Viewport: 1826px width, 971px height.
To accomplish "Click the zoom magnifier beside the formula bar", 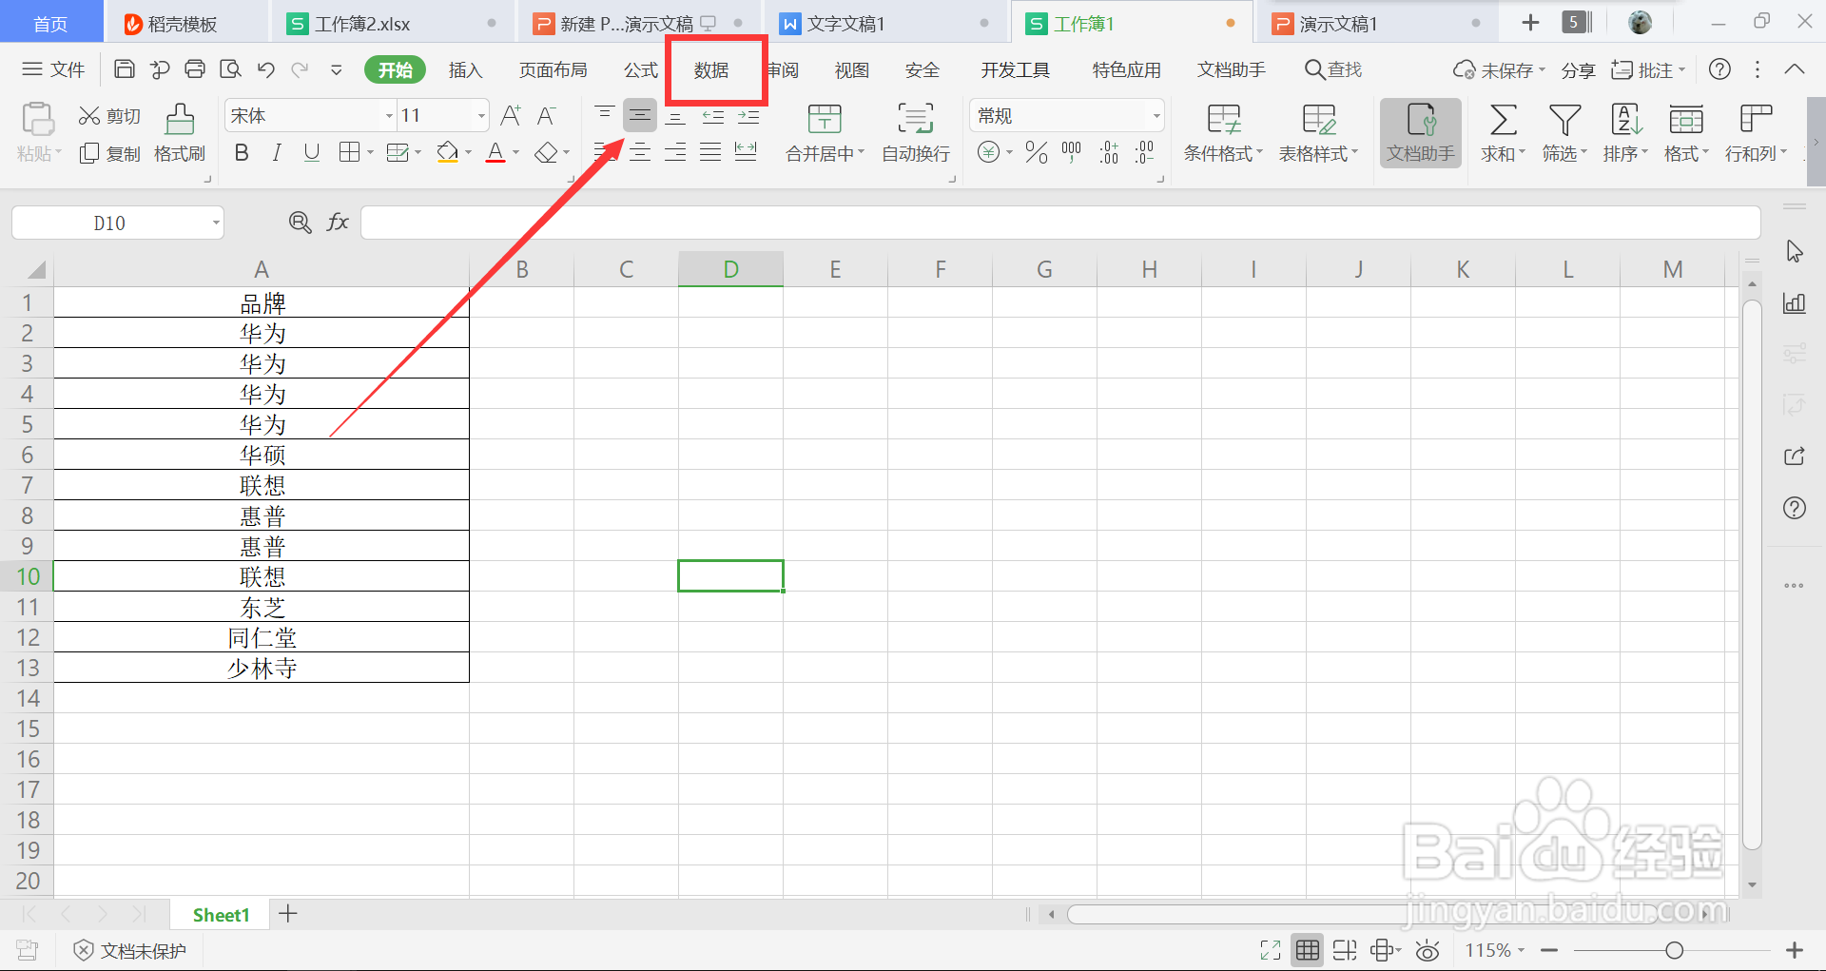I will (x=300, y=223).
